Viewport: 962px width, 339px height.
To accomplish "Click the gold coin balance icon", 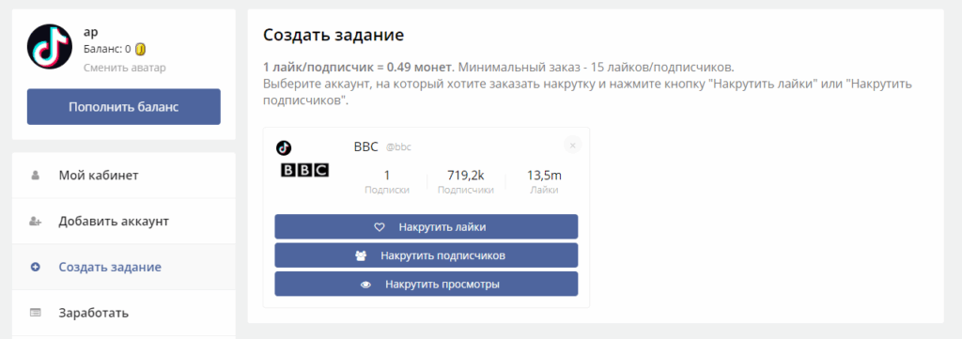I will (x=141, y=49).
